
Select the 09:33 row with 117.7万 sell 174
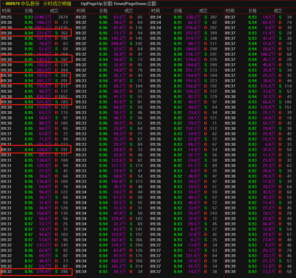pos(112,166)
